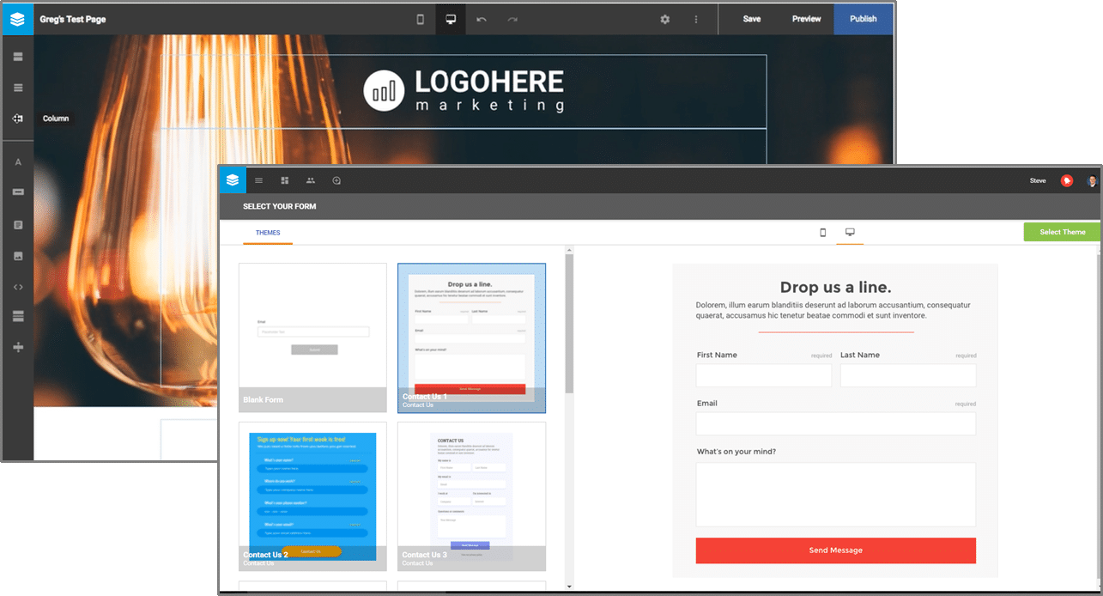The height and width of the screenshot is (596, 1103).
Task: Open page settings gear in editor
Action: (664, 19)
